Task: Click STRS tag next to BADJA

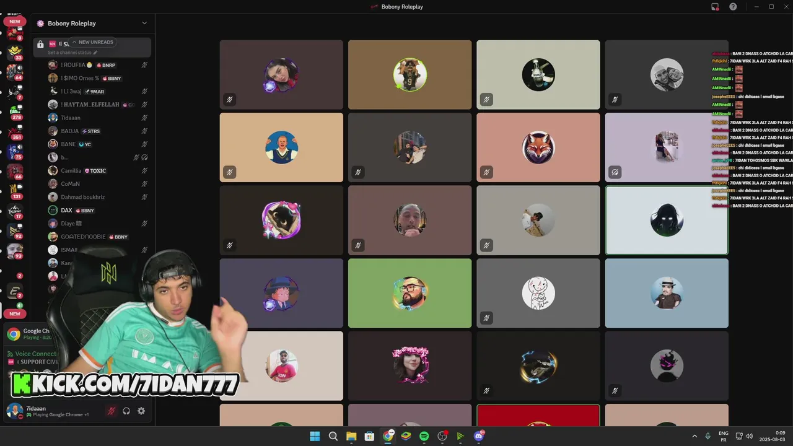Action: pyautogui.click(x=90, y=131)
